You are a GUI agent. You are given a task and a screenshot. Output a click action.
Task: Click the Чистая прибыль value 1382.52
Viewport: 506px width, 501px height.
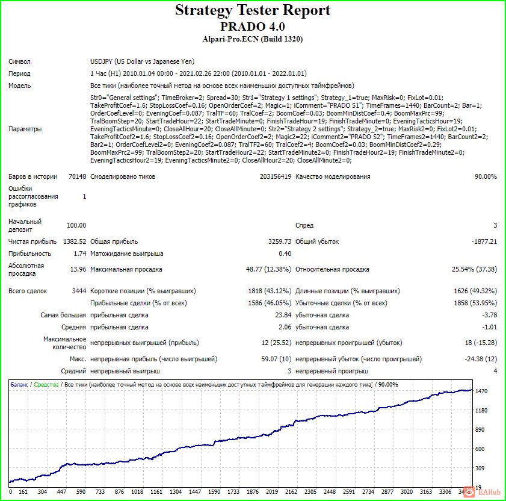coord(75,241)
